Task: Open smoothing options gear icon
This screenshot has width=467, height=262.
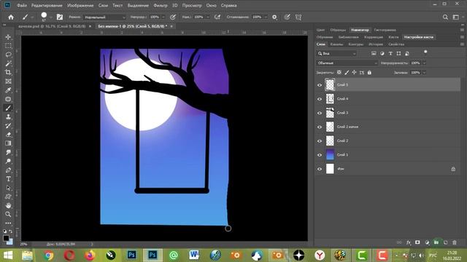Action: pos(274,17)
